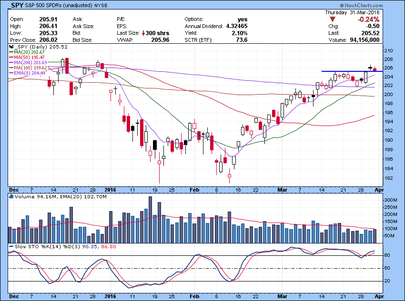Select the Last Size value 300 shrs

coord(158,33)
